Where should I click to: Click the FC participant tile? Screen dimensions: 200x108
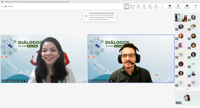tap(181, 55)
